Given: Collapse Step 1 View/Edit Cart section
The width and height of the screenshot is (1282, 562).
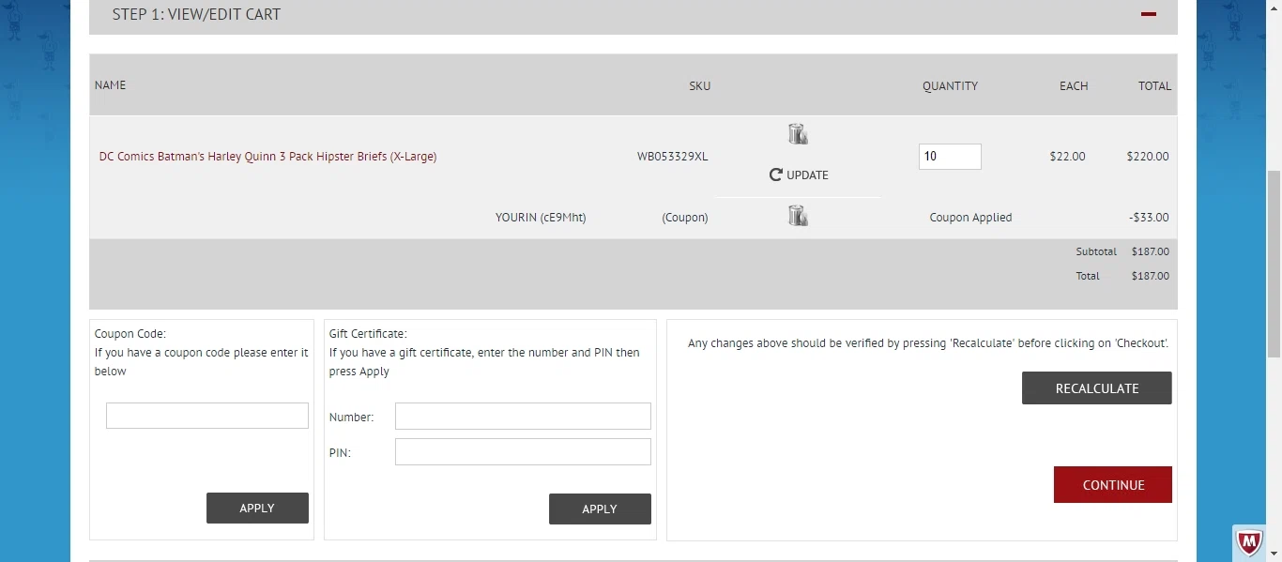Looking at the screenshot, I should click(1148, 14).
